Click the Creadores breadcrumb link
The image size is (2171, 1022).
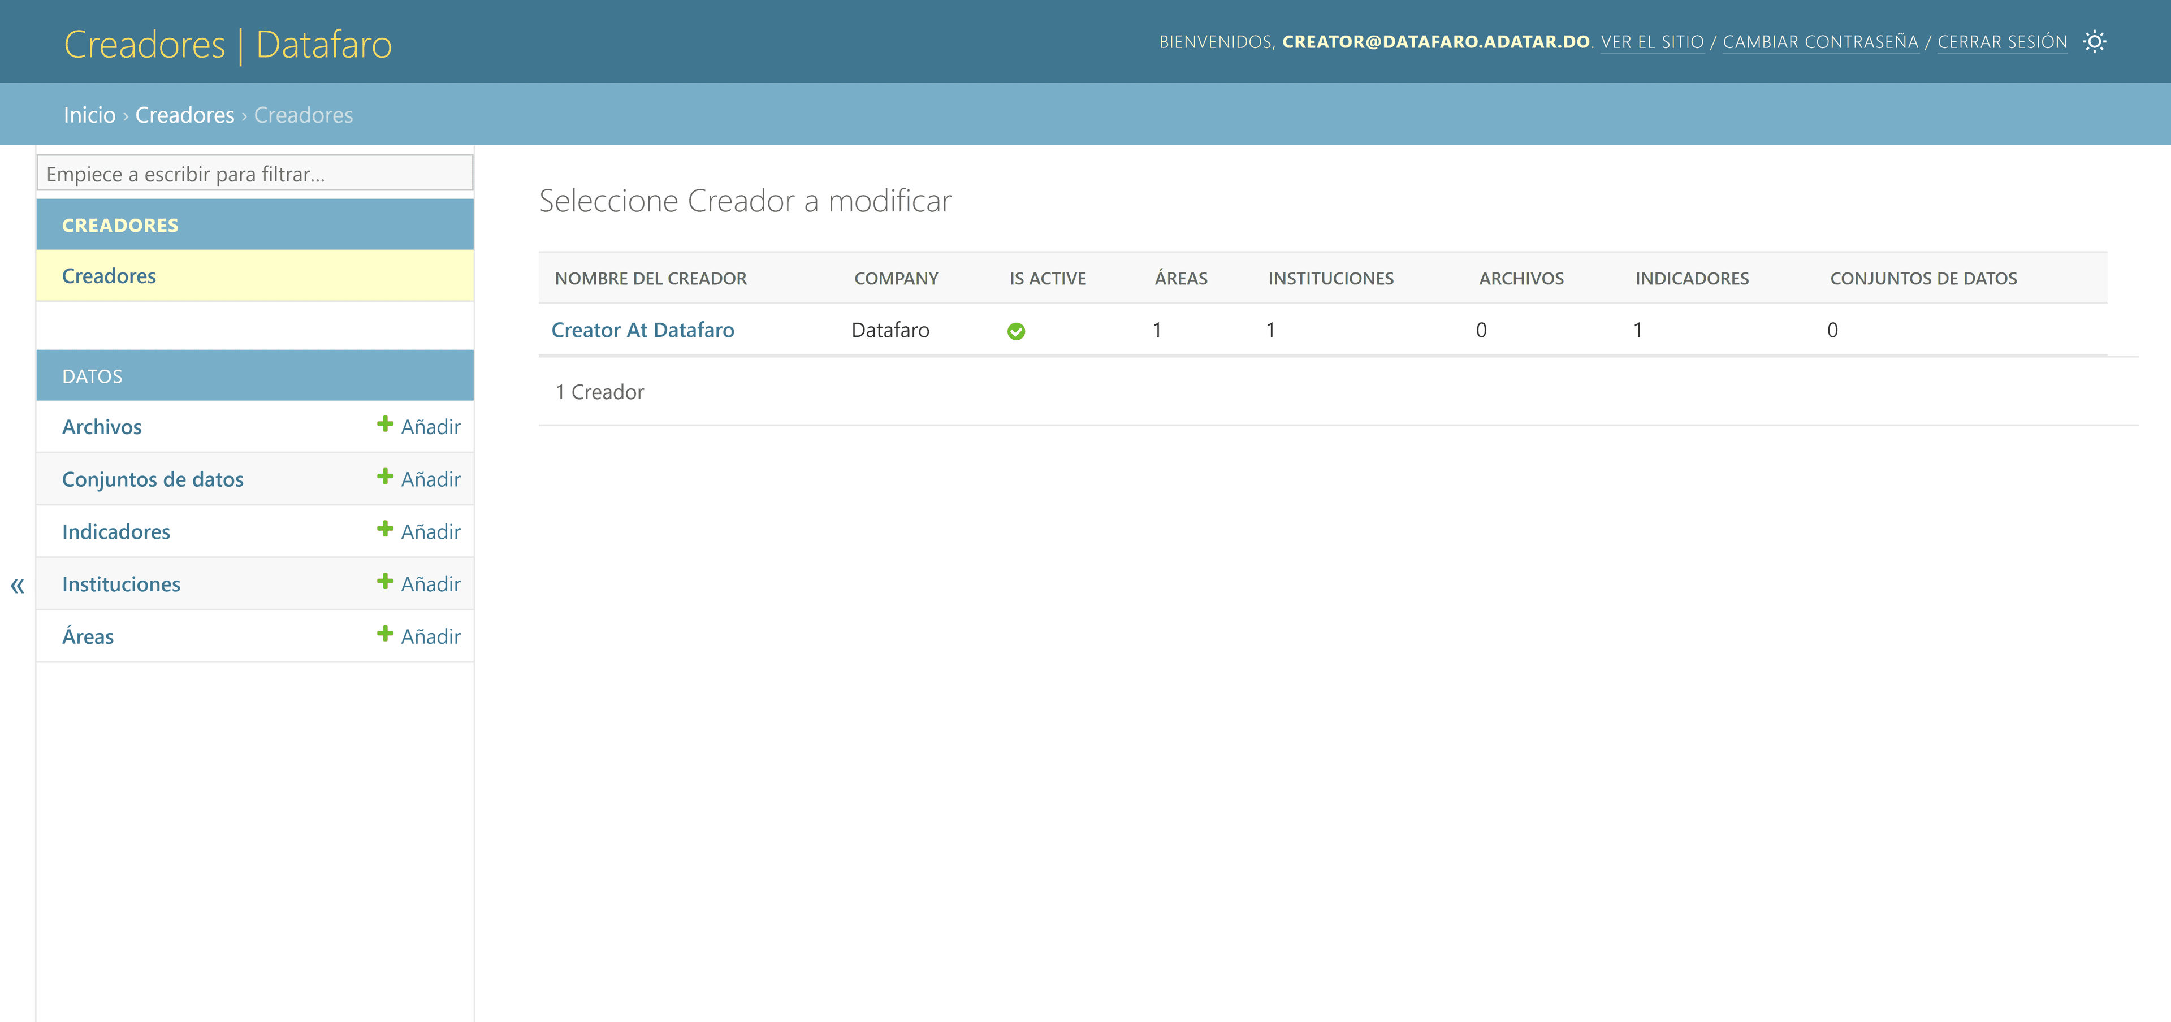point(184,115)
